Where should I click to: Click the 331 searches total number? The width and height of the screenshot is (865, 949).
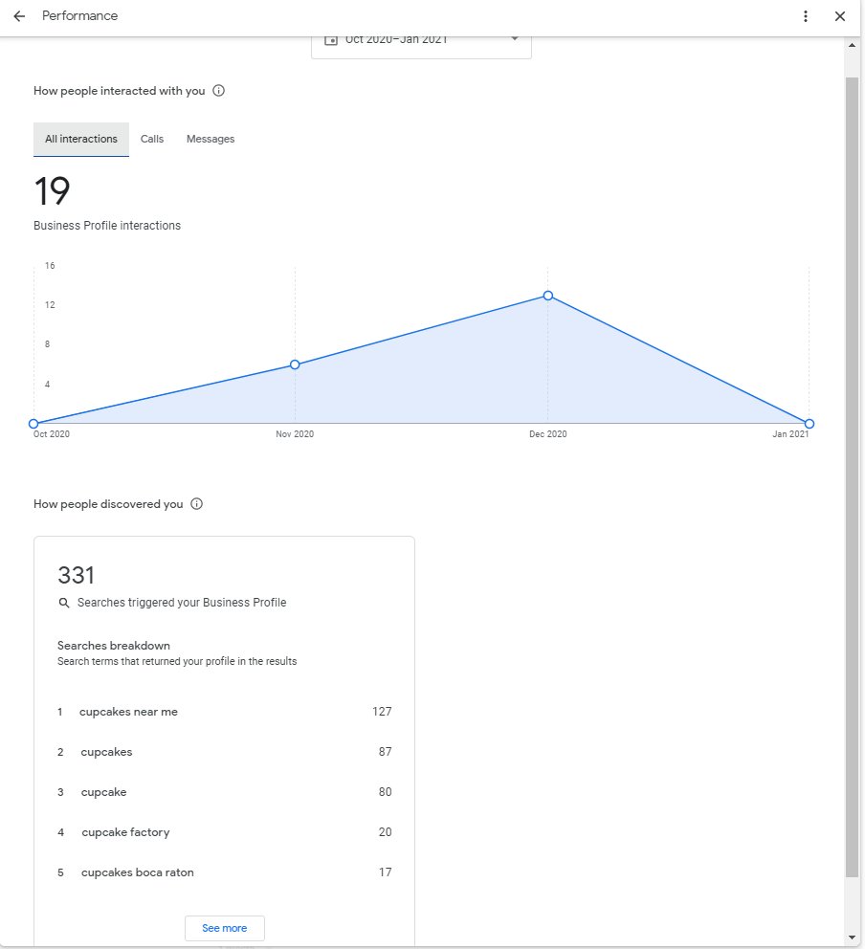tap(77, 575)
